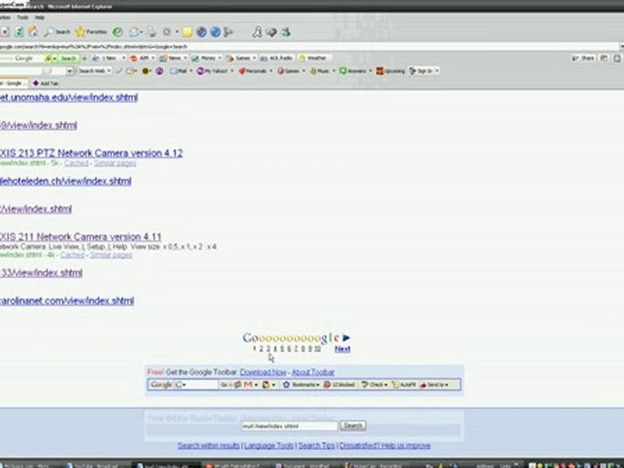Click the pencil icon on Yahoo toolbar

pyautogui.click(x=119, y=71)
